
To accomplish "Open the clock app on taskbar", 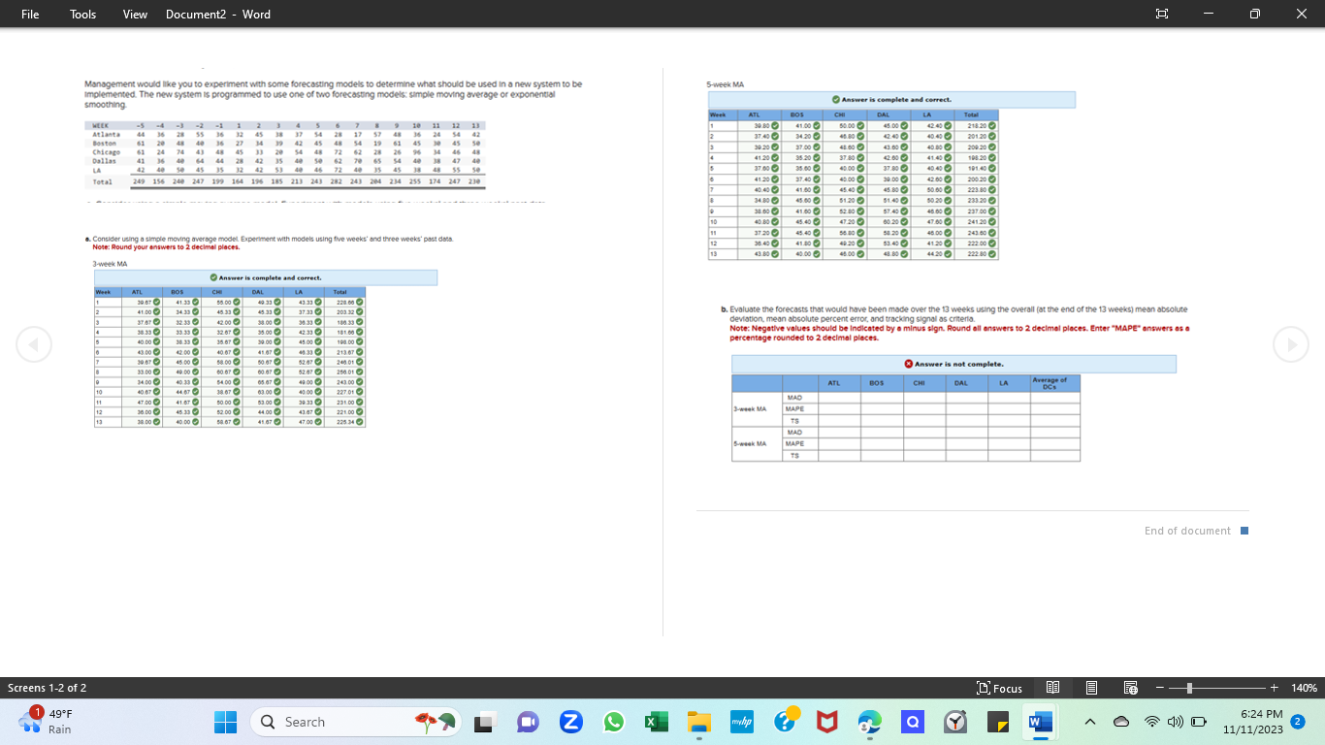I will click(955, 723).
